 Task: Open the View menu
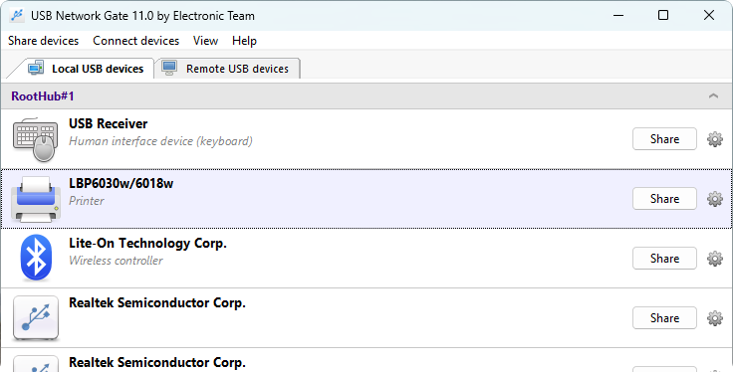tap(206, 41)
